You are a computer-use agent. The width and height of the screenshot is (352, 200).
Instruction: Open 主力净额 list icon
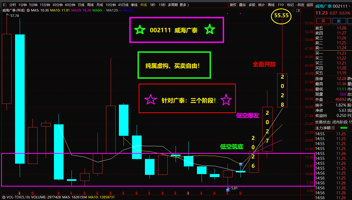pyautogui.click(x=333, y=128)
